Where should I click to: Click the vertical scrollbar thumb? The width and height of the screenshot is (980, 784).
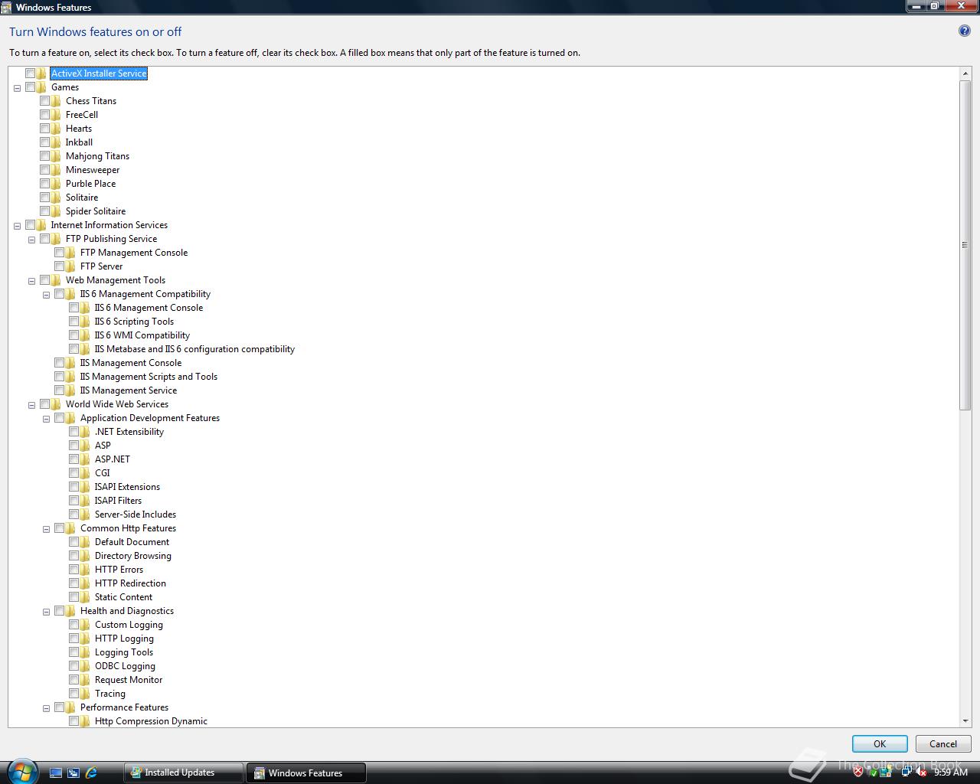point(965,245)
